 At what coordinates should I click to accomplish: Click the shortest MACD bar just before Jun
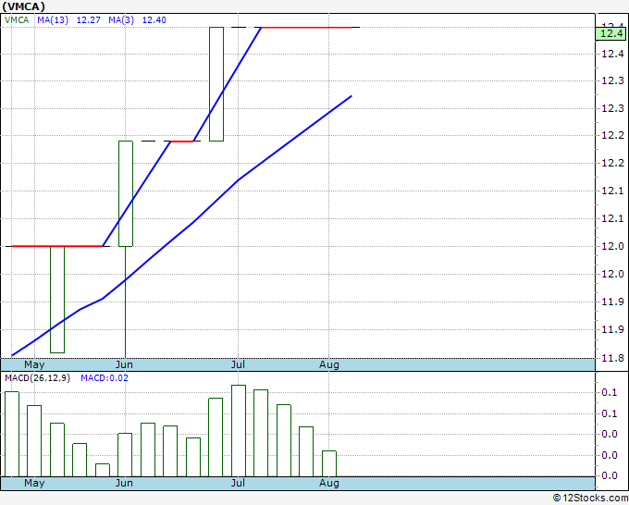coord(103,470)
